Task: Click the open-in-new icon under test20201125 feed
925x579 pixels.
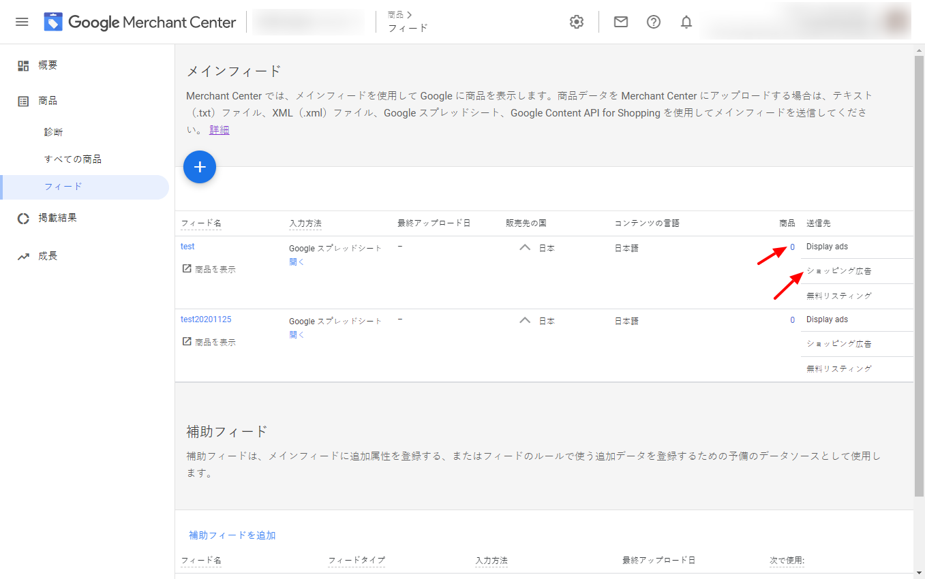Action: click(187, 341)
